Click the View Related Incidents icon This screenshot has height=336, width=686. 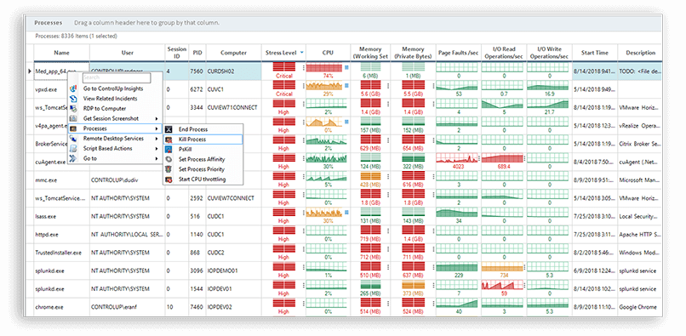point(73,99)
